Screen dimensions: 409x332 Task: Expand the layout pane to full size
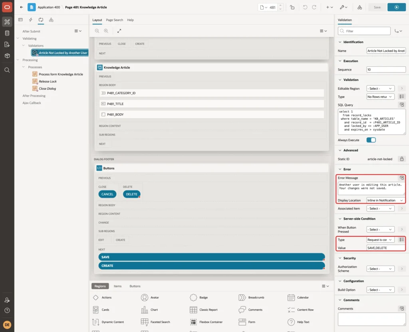(x=119, y=31)
